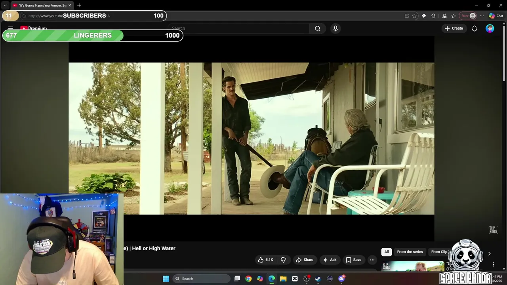Open the YouTube account avatar menu

(490, 28)
